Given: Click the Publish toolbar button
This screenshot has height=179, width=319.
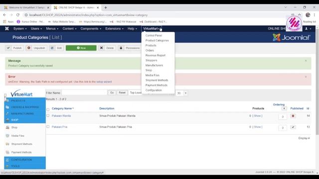Looking at the screenshot, I should coord(14,48).
